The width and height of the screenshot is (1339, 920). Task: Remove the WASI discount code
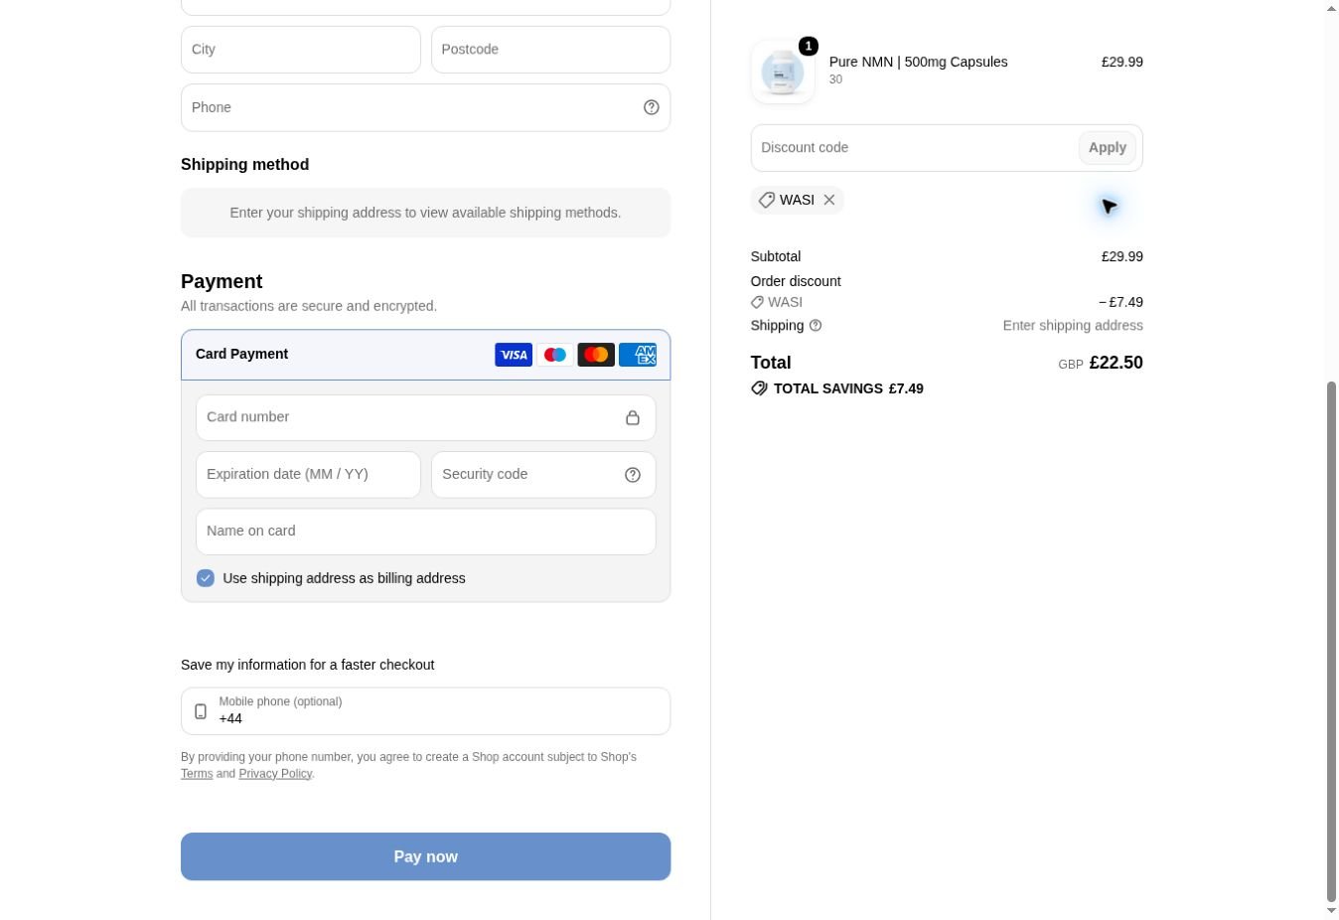coord(829,200)
